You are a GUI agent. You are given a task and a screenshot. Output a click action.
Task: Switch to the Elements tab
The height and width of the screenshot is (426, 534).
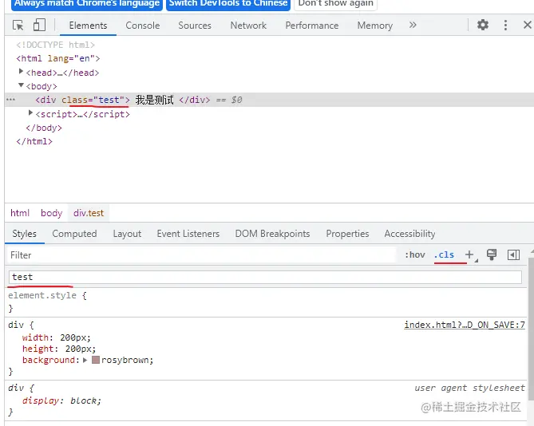tap(88, 26)
